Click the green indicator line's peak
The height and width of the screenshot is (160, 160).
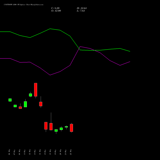(x=50, y=29)
